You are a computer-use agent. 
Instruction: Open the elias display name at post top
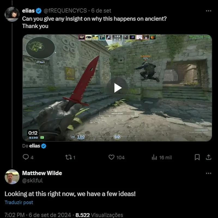(x=28, y=11)
